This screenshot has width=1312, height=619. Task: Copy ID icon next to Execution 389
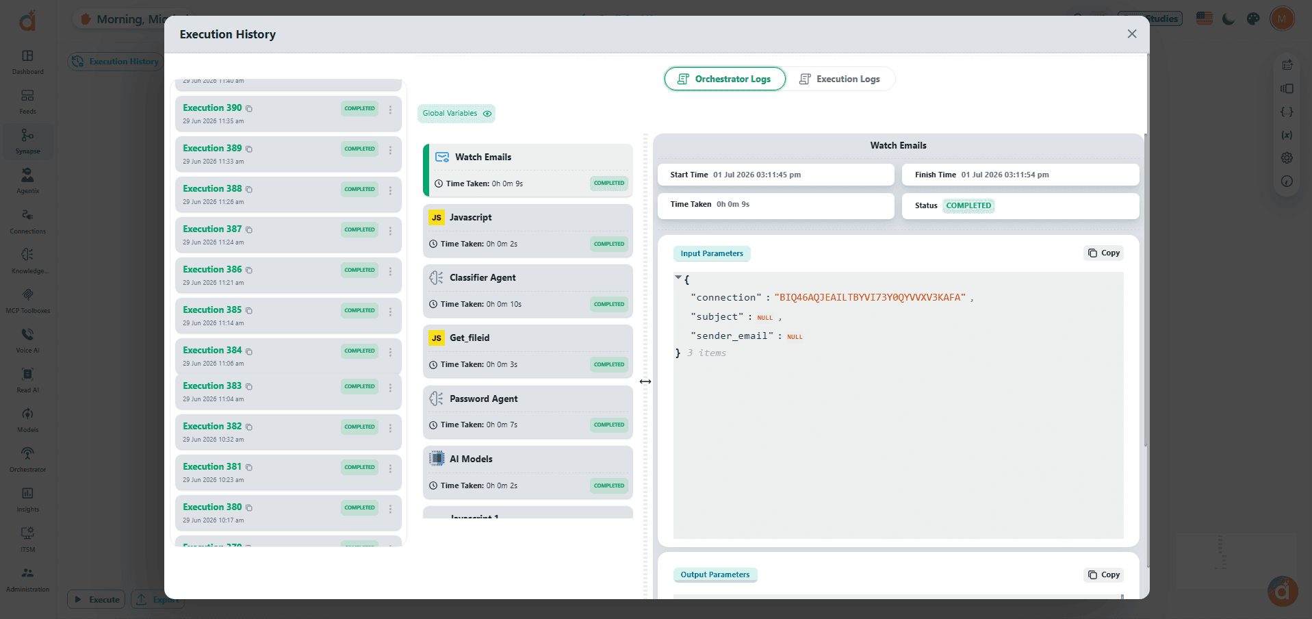pos(249,149)
